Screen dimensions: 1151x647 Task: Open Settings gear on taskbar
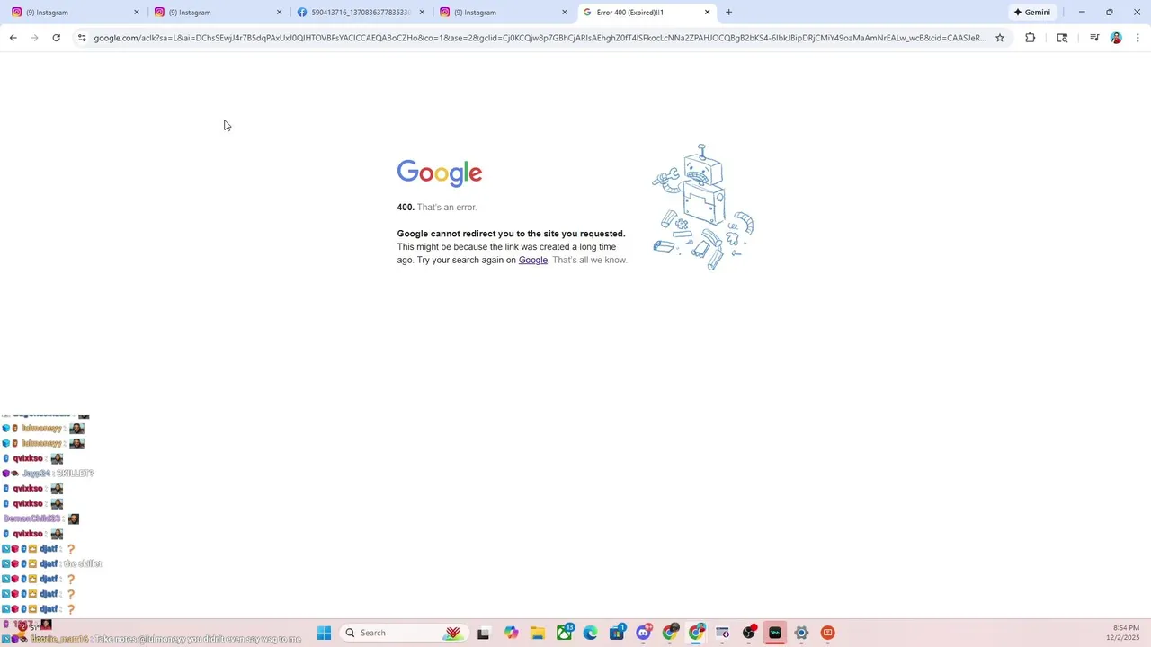point(801,633)
